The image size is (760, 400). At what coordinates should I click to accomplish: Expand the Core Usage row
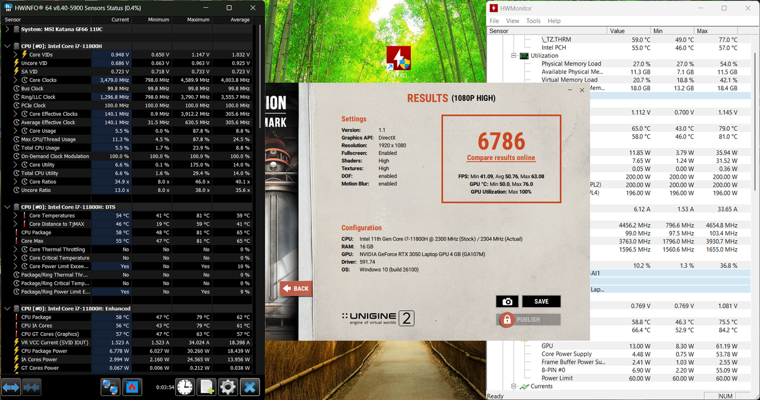(x=16, y=131)
